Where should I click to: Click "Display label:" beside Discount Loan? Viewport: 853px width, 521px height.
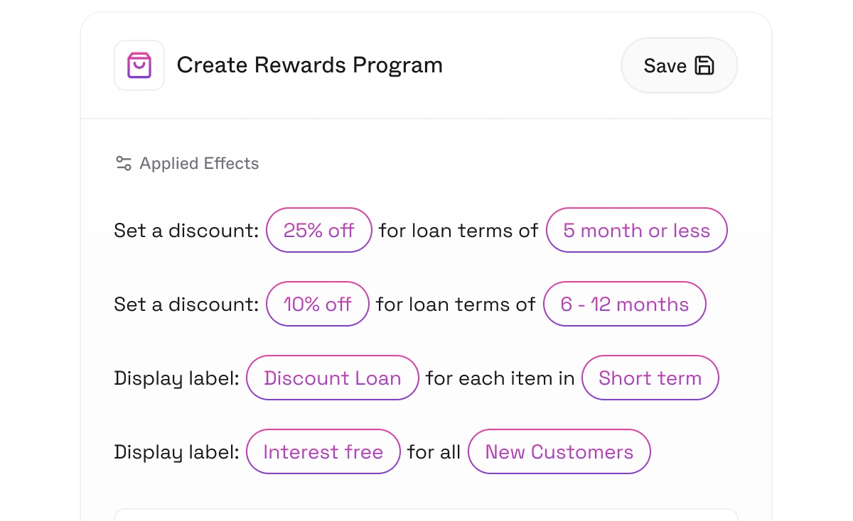click(176, 378)
